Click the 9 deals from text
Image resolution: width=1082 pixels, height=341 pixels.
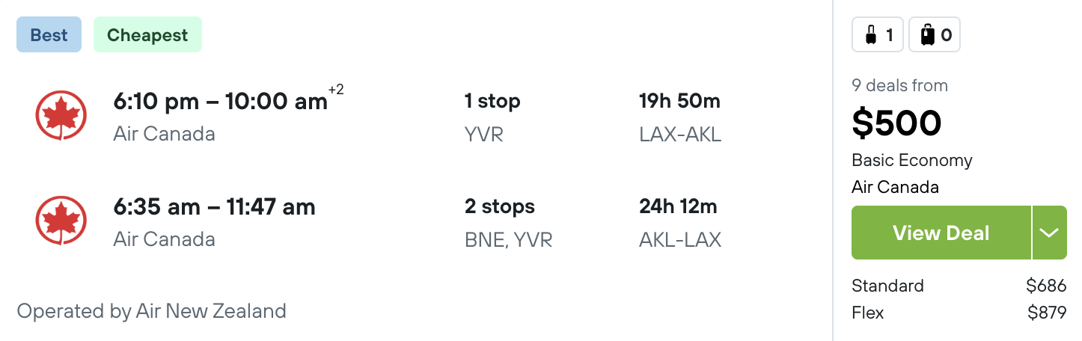click(899, 85)
